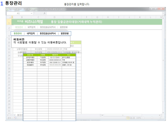The width and height of the screenshot is (168, 123).
Task: Click the Excel application icon in title bar
Action: click(x=8, y=9)
